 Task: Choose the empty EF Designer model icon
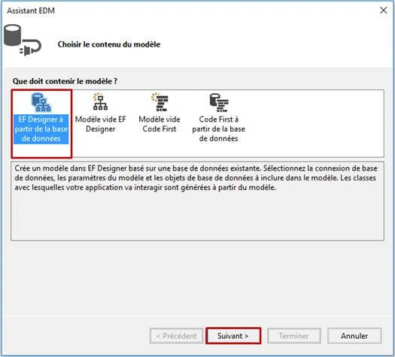click(100, 102)
